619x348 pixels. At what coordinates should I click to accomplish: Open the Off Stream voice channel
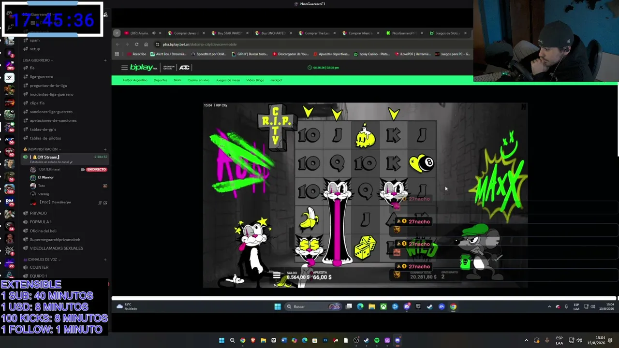(65, 159)
